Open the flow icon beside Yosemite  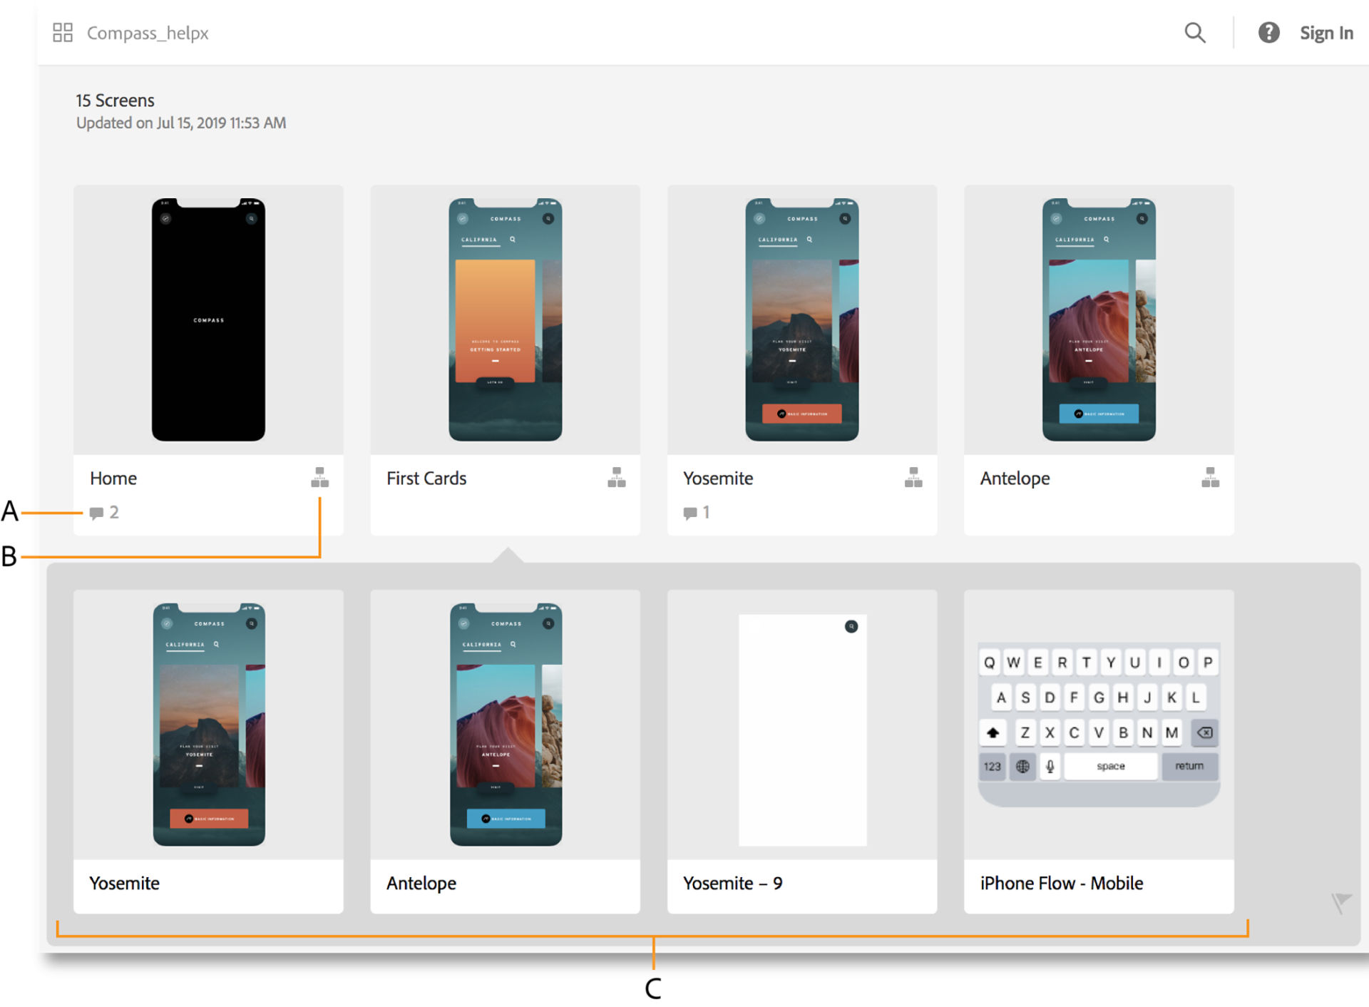[913, 478]
